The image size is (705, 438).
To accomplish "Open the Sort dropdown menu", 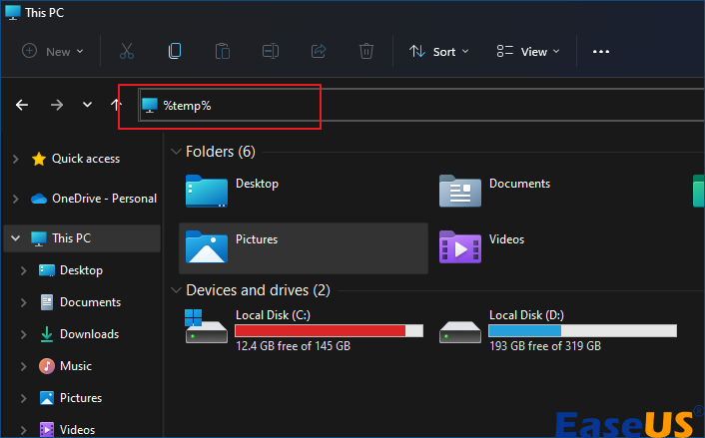I will click(437, 51).
